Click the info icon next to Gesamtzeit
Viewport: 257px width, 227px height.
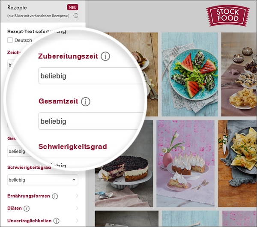point(86,102)
